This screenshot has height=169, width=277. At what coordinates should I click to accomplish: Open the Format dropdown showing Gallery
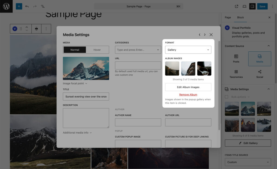(188, 50)
